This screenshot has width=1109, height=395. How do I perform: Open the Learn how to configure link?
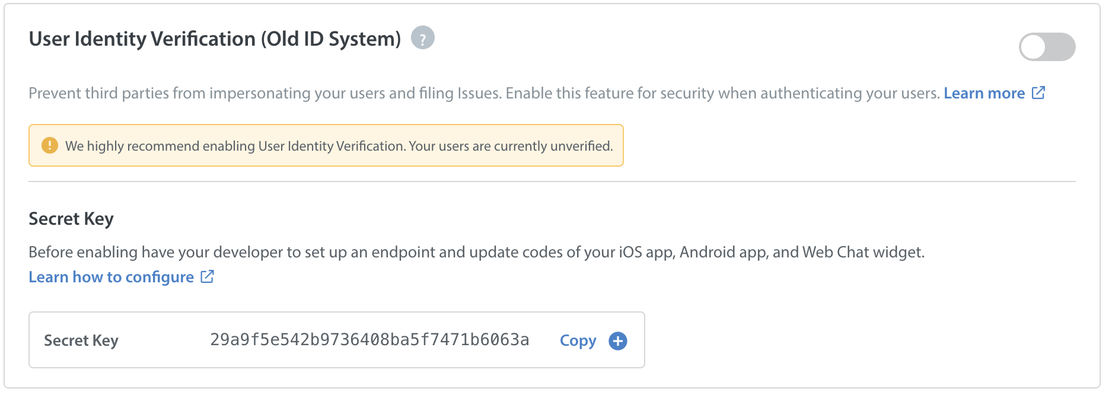tap(111, 277)
